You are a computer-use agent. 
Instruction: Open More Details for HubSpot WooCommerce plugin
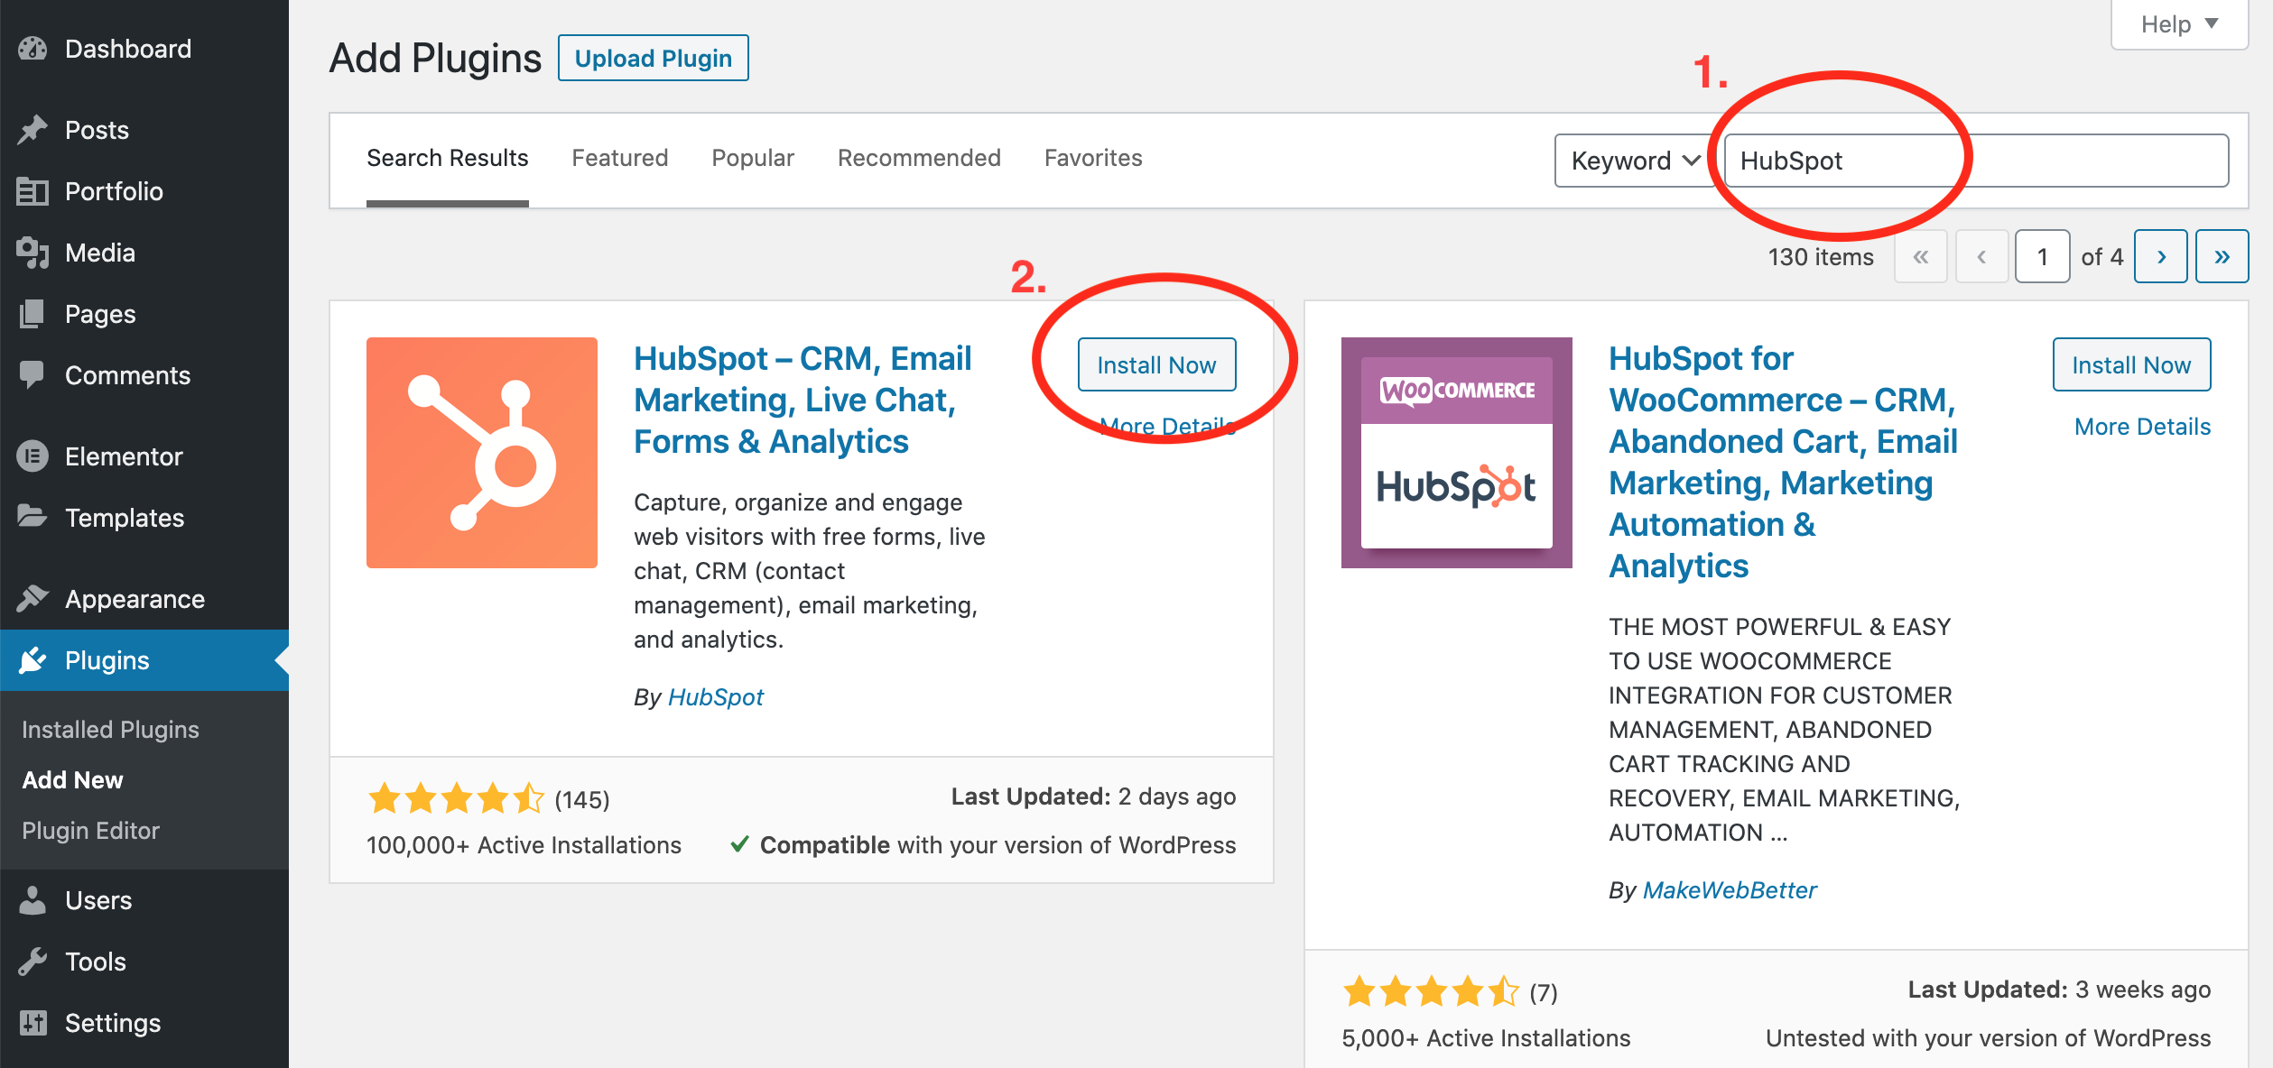click(x=2141, y=427)
